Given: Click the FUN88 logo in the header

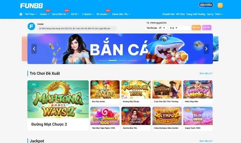Looking at the screenshot, I should (31, 6).
